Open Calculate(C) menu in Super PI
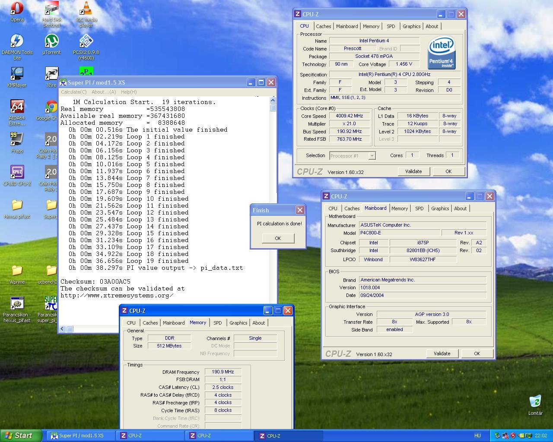Viewport: 553px width, 442px height. [73, 92]
